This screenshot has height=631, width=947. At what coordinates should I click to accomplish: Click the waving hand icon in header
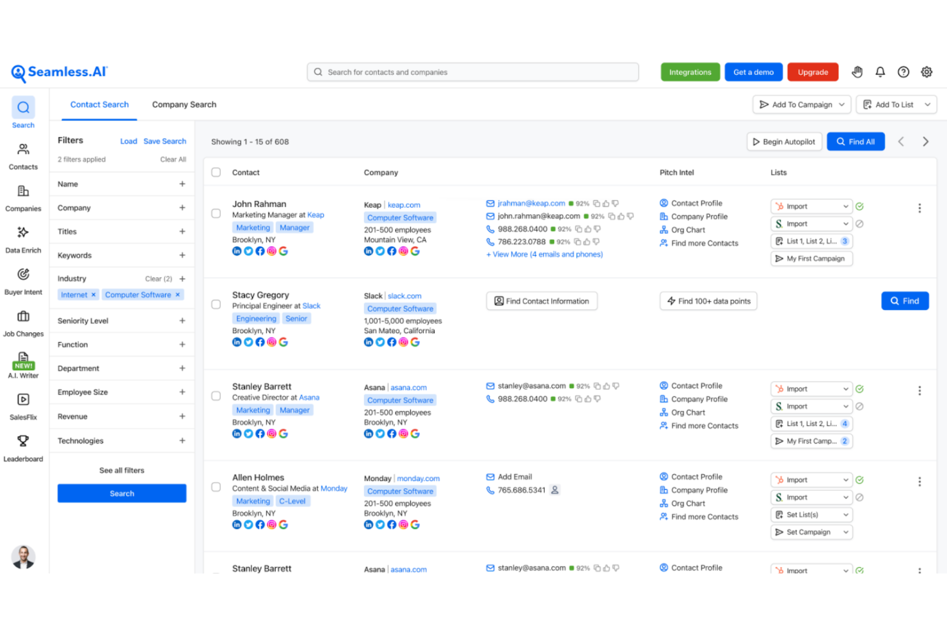(857, 72)
